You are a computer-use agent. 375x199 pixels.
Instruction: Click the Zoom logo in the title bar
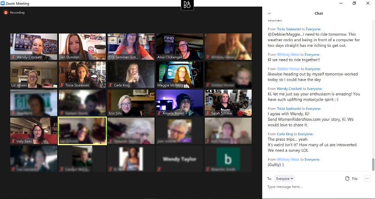coord(3,3)
